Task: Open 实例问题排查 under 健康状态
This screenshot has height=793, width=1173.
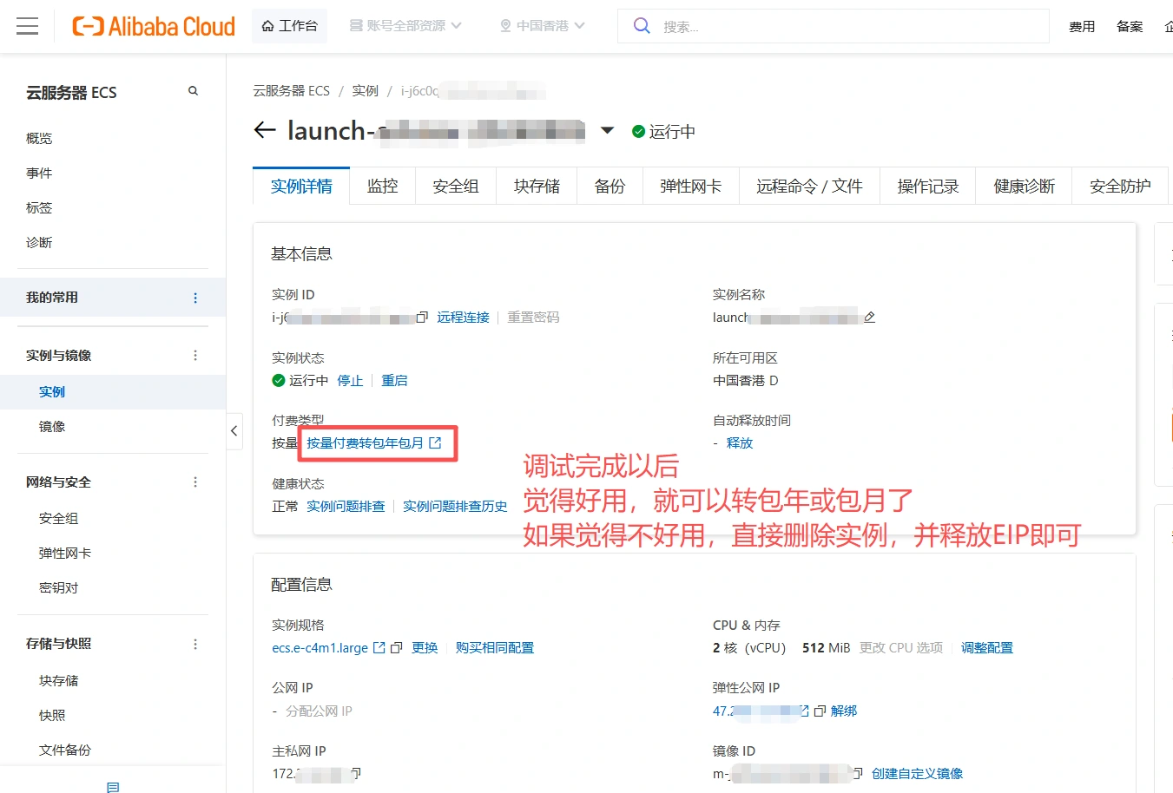Action: tap(346, 507)
